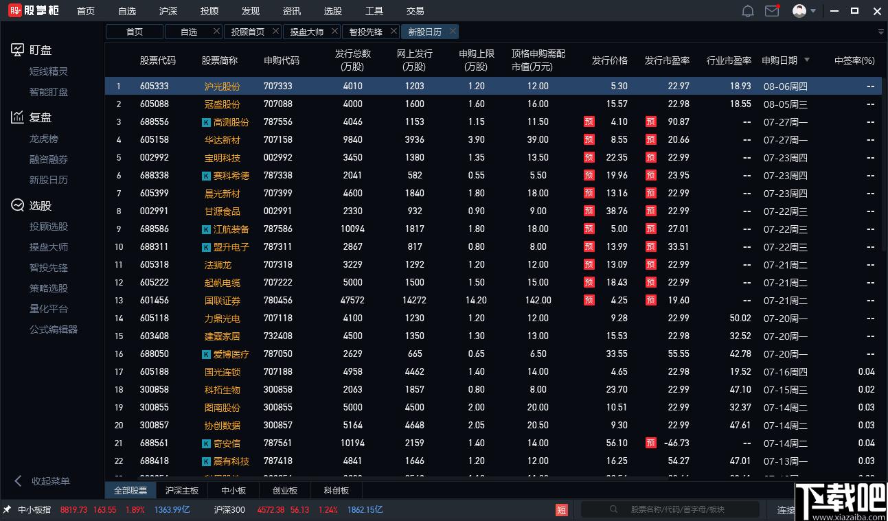The image size is (888, 521).
Task: Open 新股日历 in sidebar
Action: tap(49, 180)
